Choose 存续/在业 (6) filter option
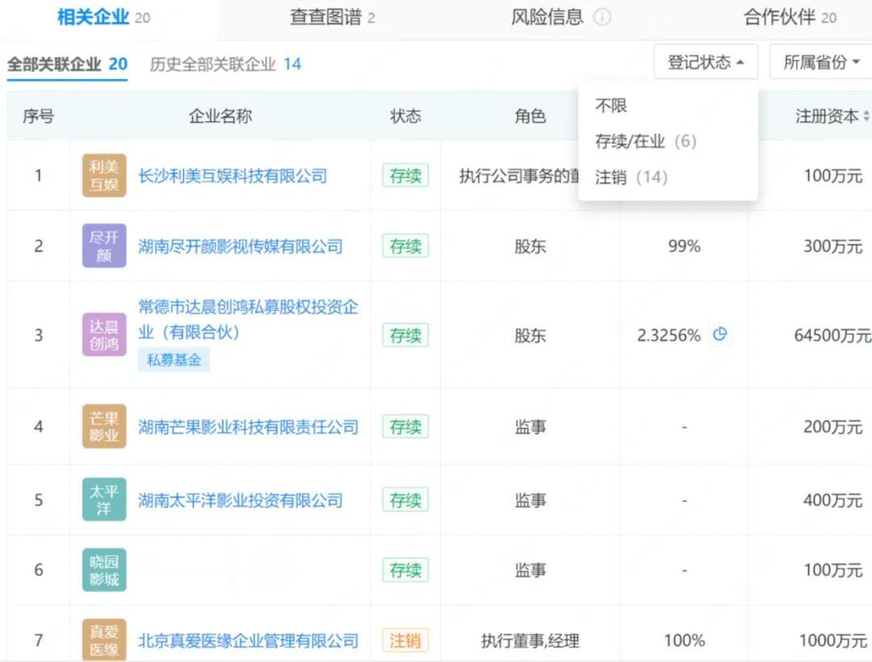Image resolution: width=872 pixels, height=662 pixels. pos(645,141)
